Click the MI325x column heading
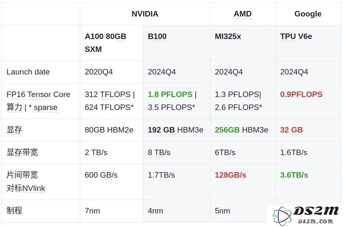 [228, 36]
